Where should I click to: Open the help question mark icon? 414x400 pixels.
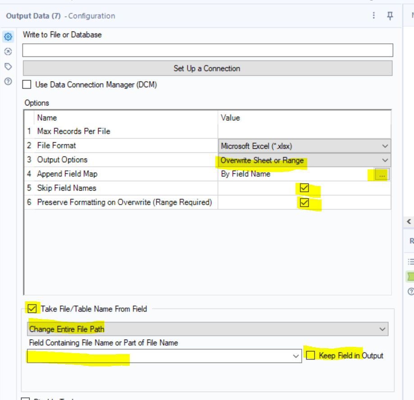point(8,82)
